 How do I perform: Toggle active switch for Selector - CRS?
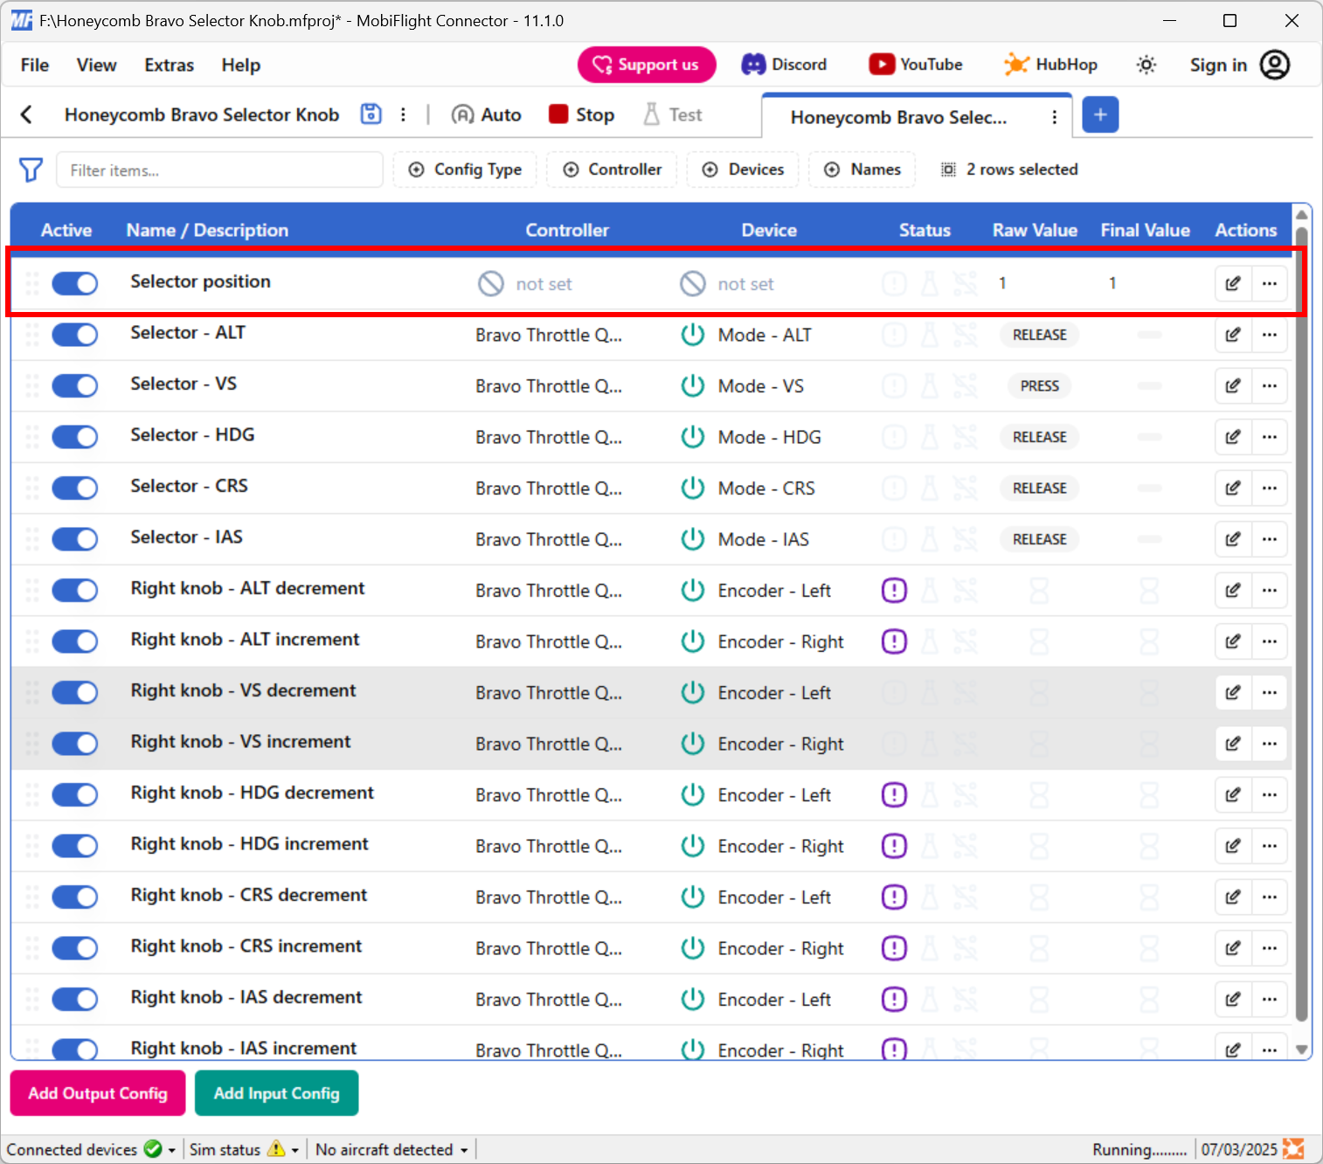74,488
